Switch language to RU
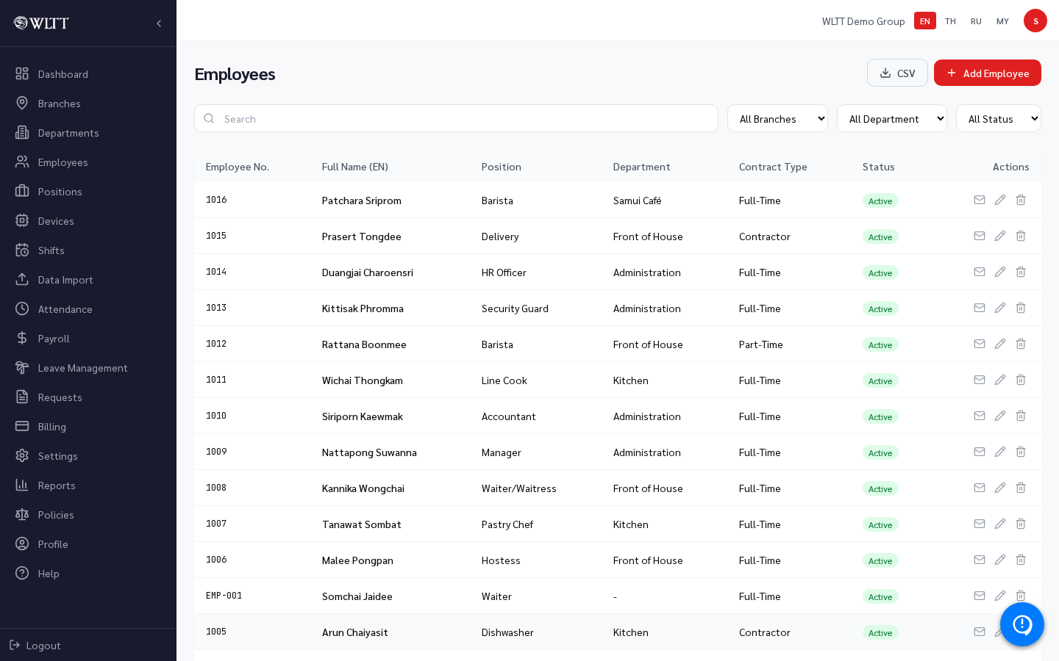This screenshot has width=1059, height=661. [976, 21]
